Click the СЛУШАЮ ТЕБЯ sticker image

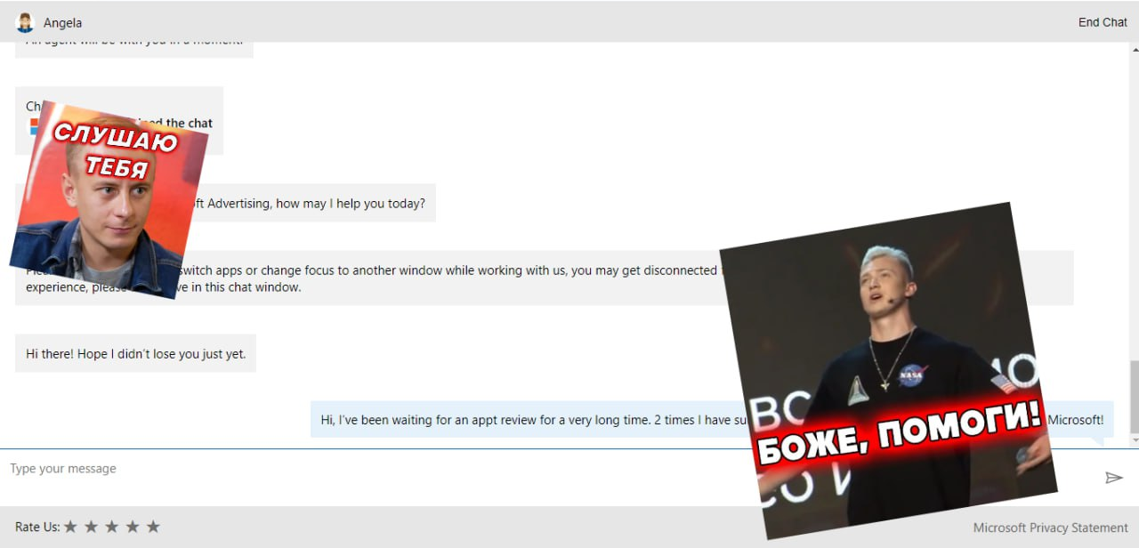tap(109, 199)
